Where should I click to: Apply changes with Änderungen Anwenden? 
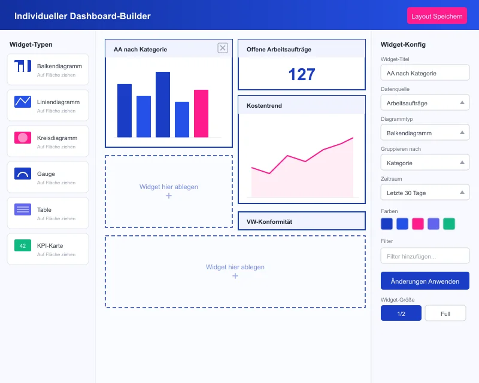[425, 281]
